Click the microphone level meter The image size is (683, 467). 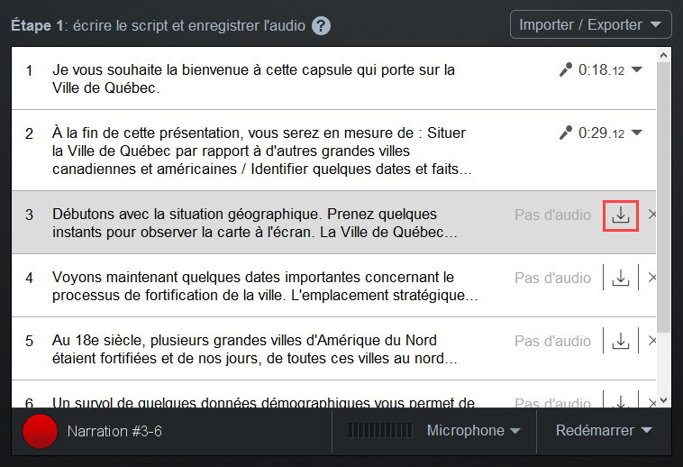pos(380,431)
